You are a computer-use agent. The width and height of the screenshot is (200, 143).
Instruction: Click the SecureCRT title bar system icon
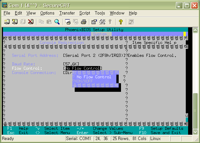5,5
